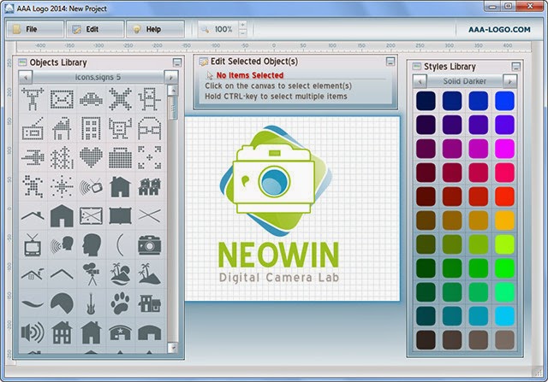Pick the solid single house icon

[x=120, y=187]
